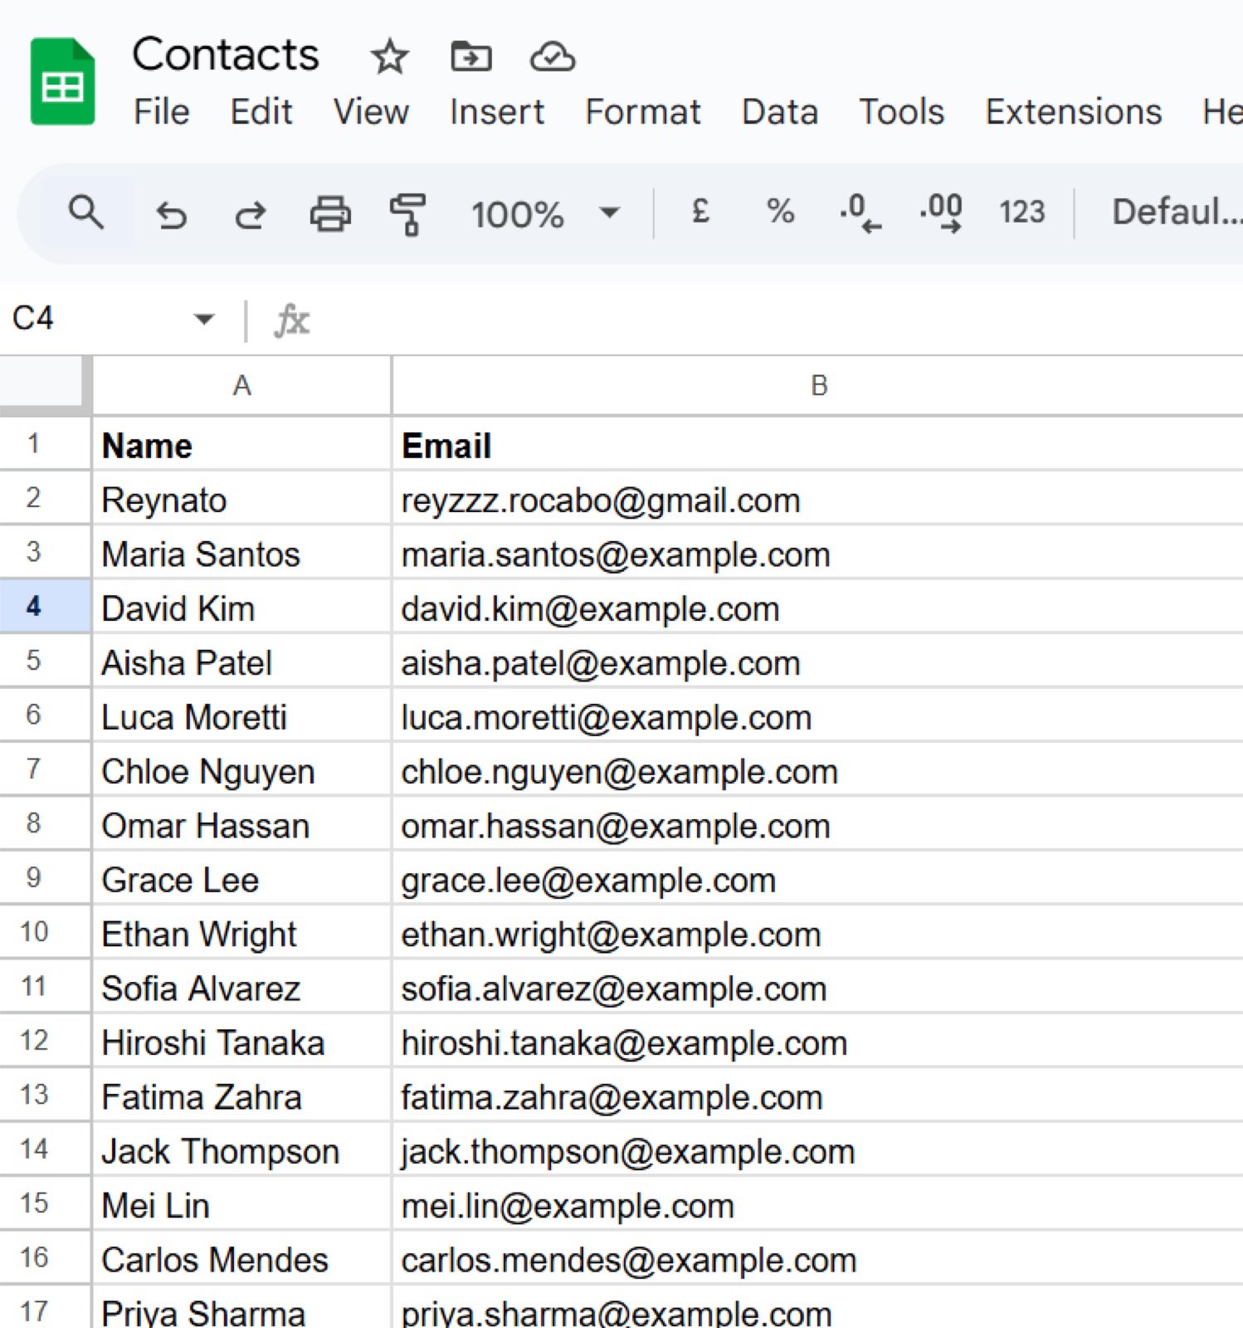Open the Insert menu
This screenshot has width=1243, height=1328.
[497, 112]
